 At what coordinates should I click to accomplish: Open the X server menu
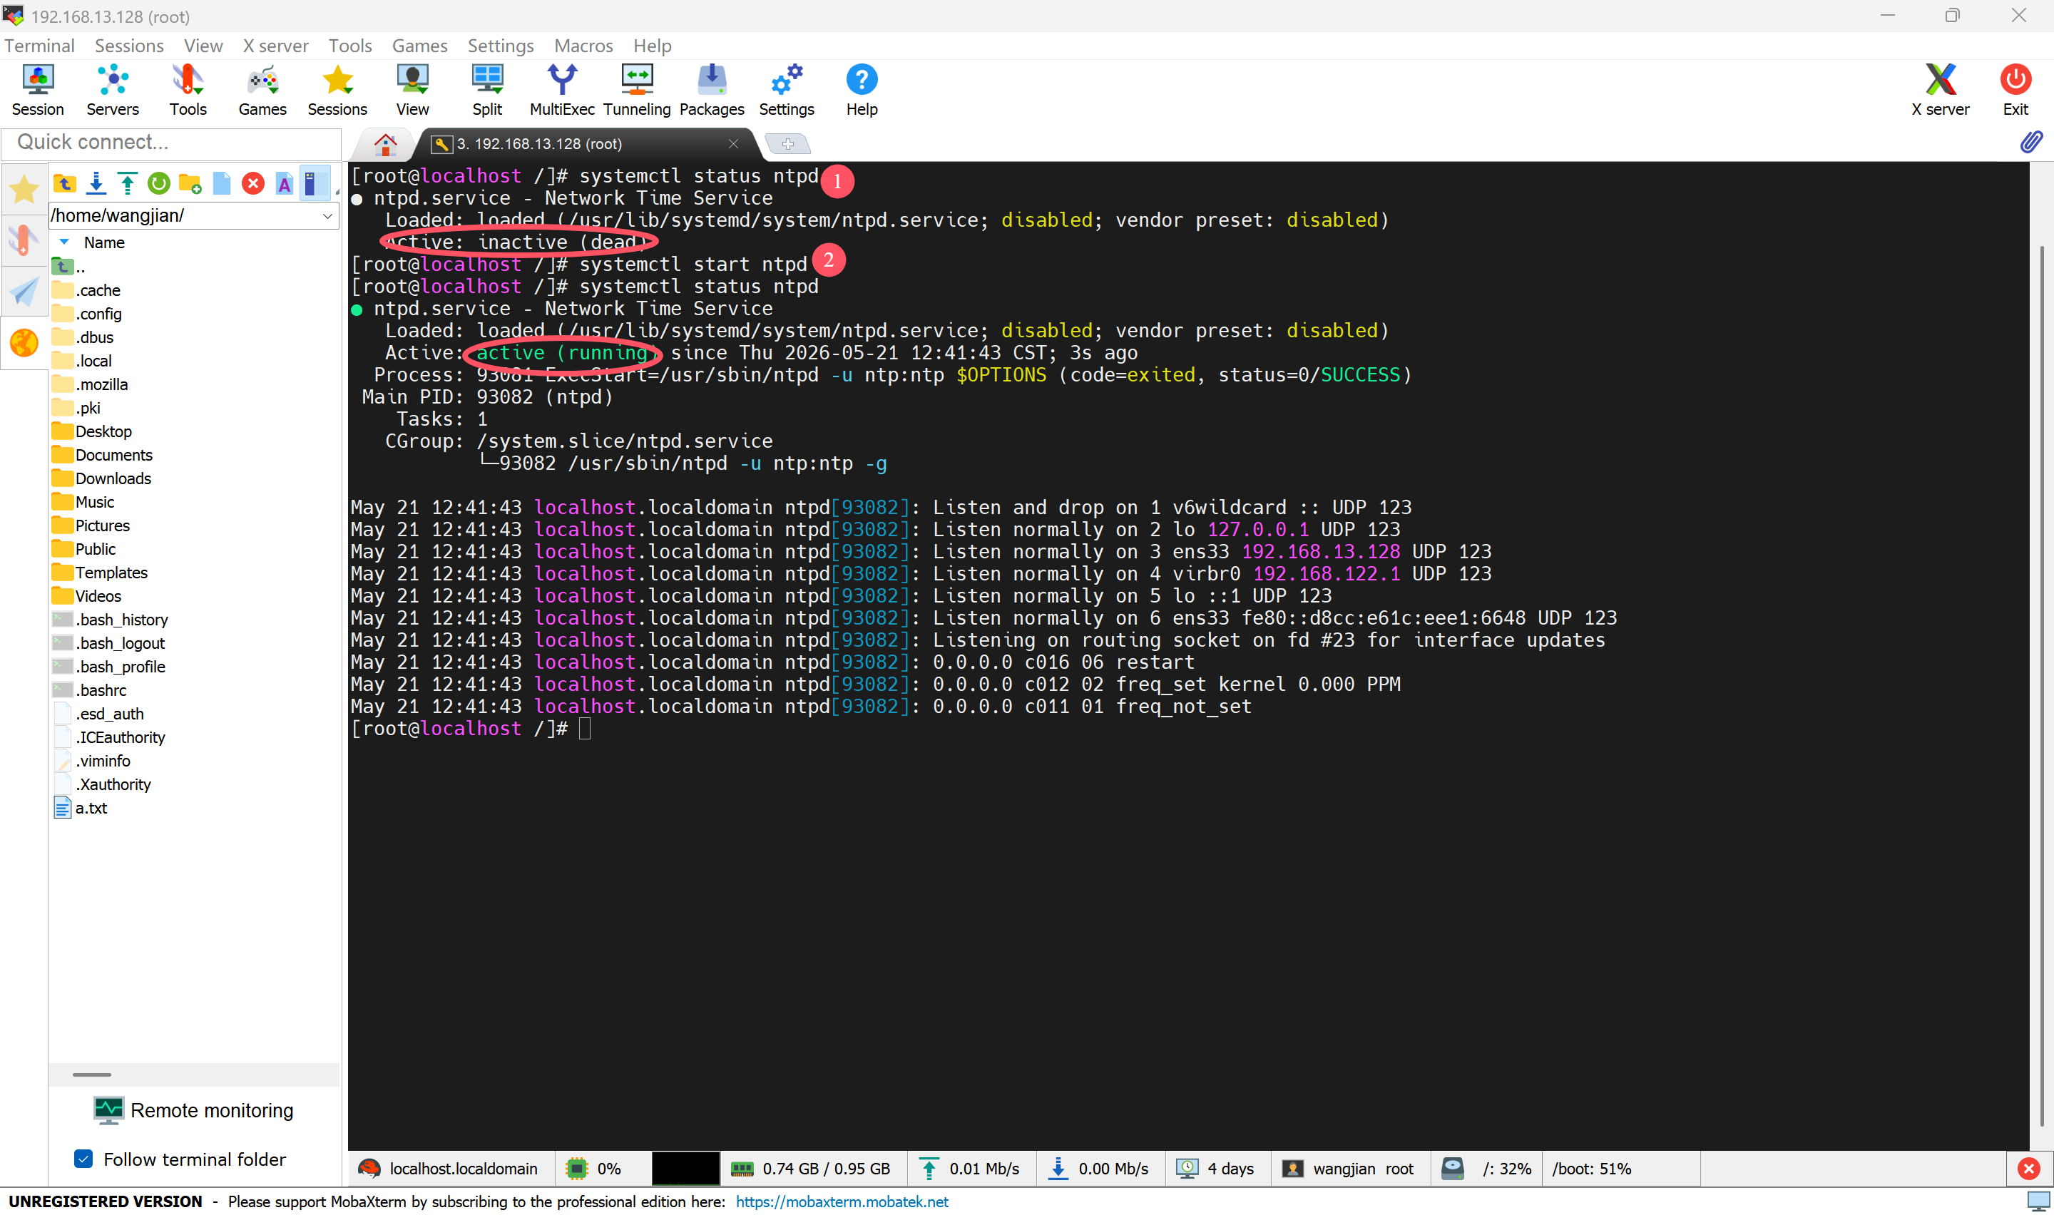click(x=276, y=46)
